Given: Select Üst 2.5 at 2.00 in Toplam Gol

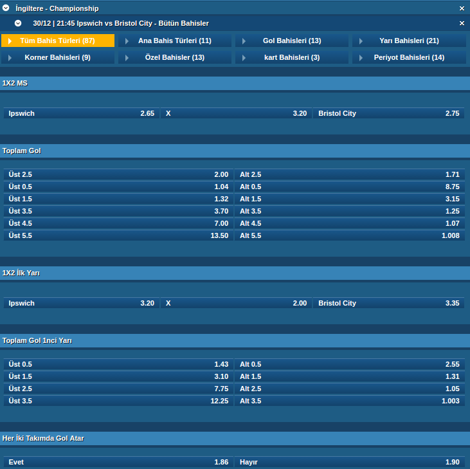Looking at the screenshot, I should [118, 174].
